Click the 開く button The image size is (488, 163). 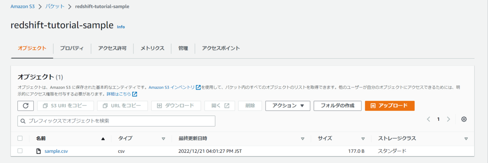pyautogui.click(x=220, y=106)
